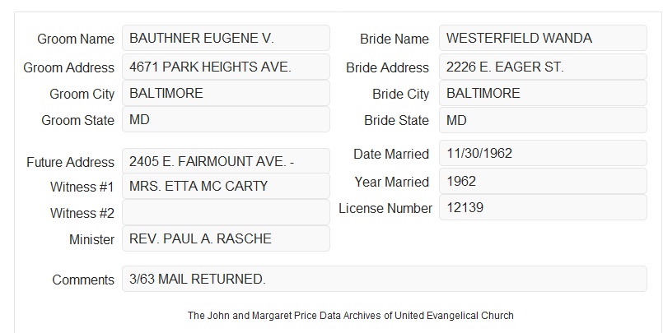Screen dimensions: 663x333
Task: Click the Bride Name field
Action: point(543,38)
